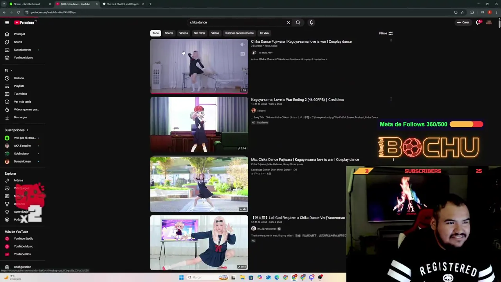Open options menu for Chika Dance Fujiwara video

tap(391, 41)
